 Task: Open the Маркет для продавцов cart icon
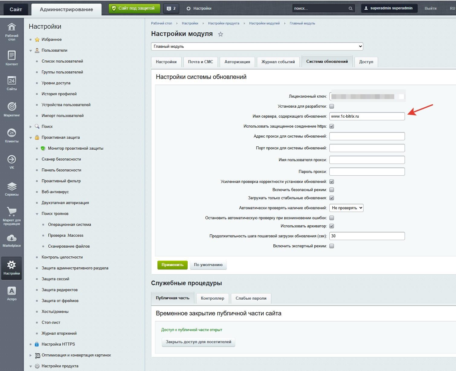[x=11, y=212]
